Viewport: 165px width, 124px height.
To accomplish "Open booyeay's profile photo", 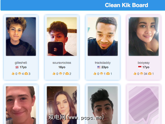I will (144, 36).
